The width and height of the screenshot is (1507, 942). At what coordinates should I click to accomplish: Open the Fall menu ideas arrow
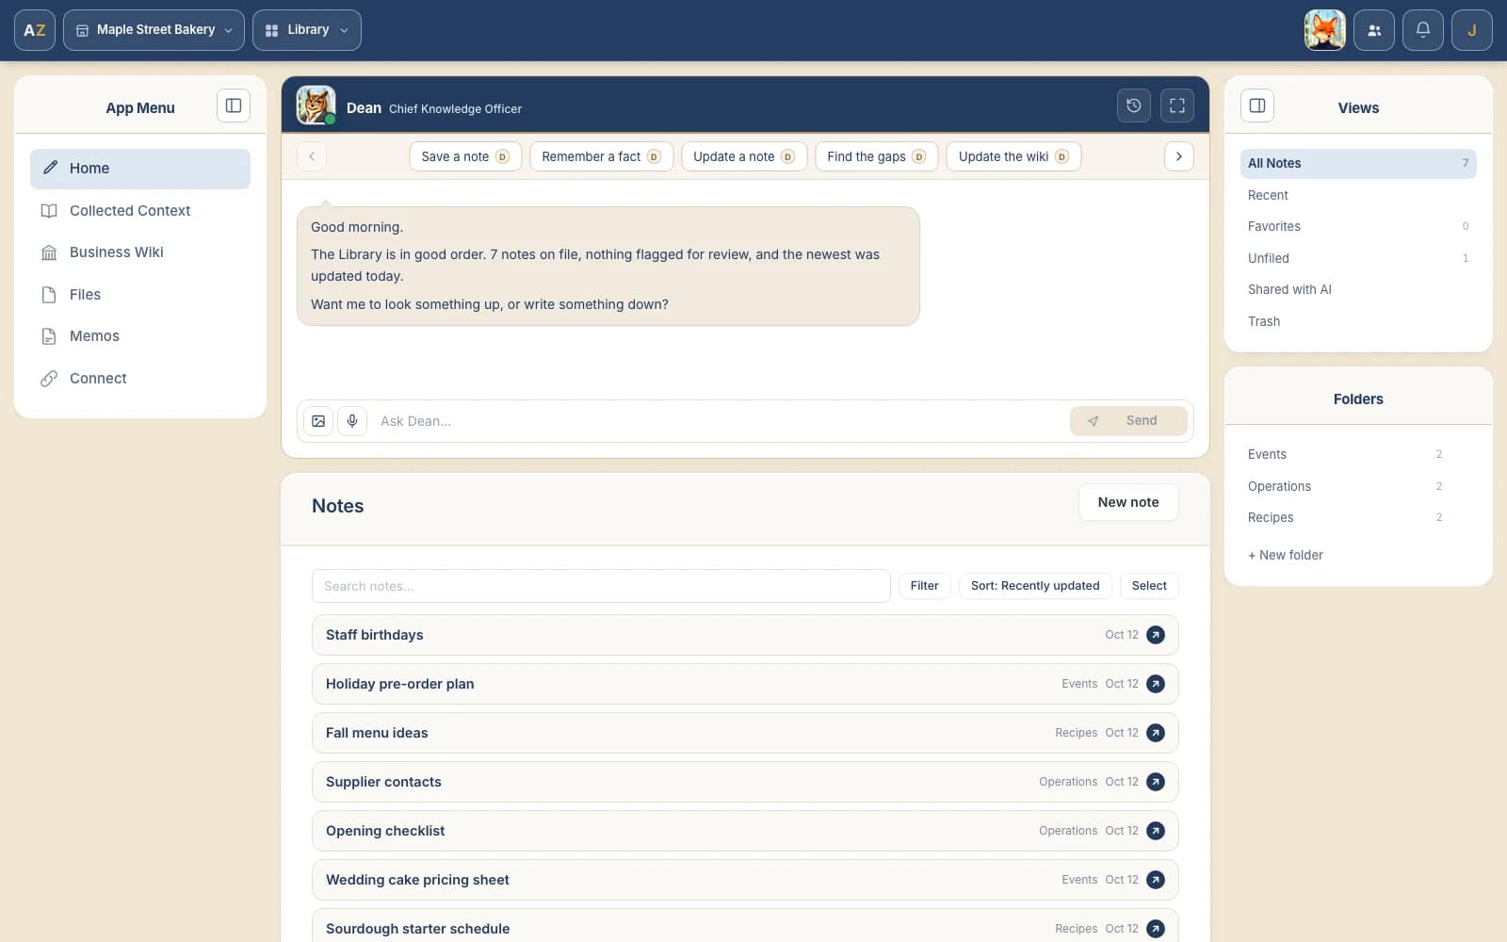pos(1156,733)
